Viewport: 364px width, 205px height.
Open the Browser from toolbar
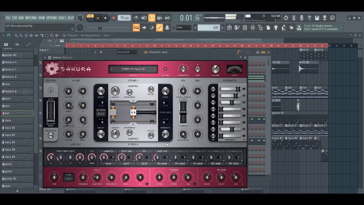pyautogui.click(x=260, y=28)
